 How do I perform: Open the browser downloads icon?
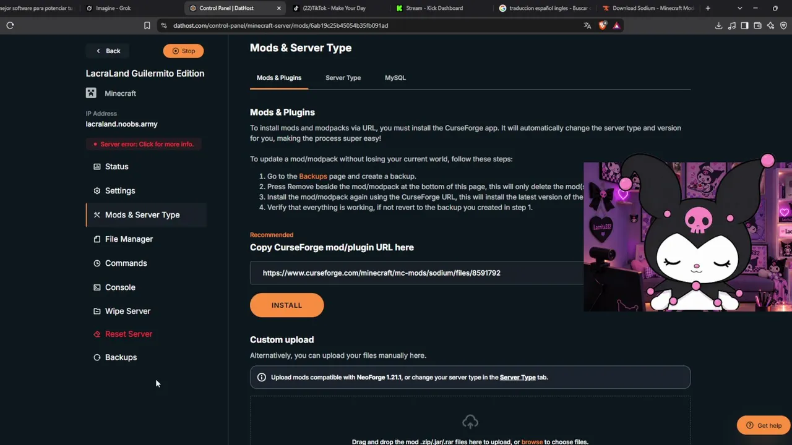point(718,25)
